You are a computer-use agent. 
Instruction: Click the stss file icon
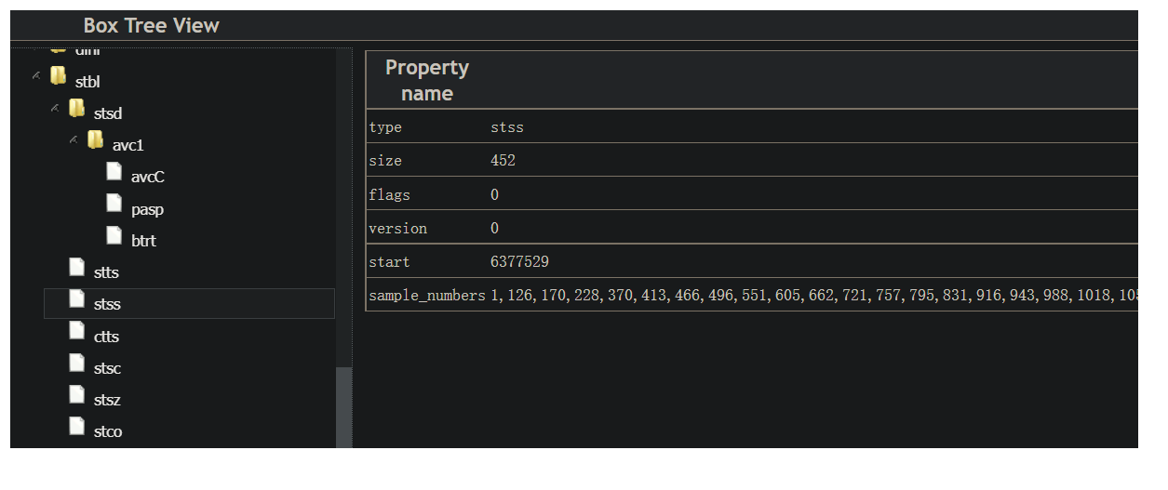[77, 299]
